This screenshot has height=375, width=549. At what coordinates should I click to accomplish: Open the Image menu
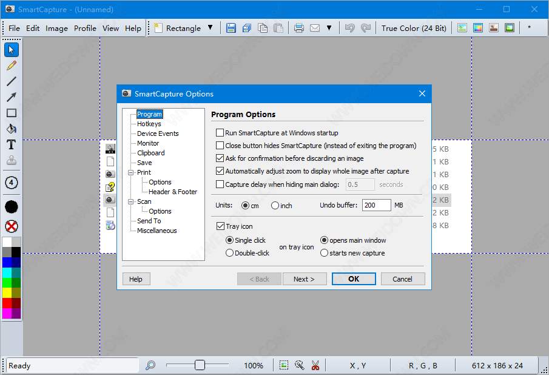point(56,28)
